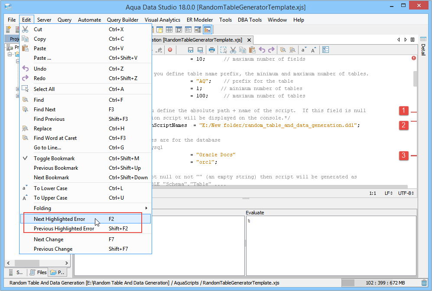Click the purple Undo arrow in editor toolbar
432x291 pixels.
tap(262, 50)
